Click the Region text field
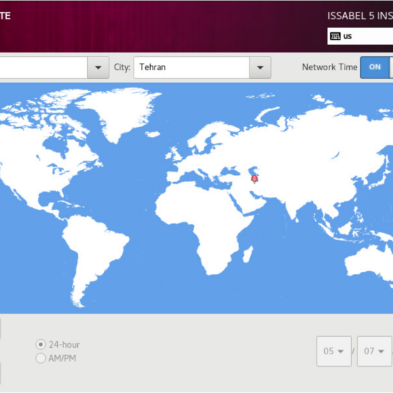Viewport: 393px width, 393px height. (43, 67)
